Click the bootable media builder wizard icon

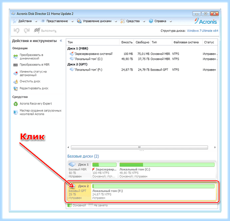point(16,112)
